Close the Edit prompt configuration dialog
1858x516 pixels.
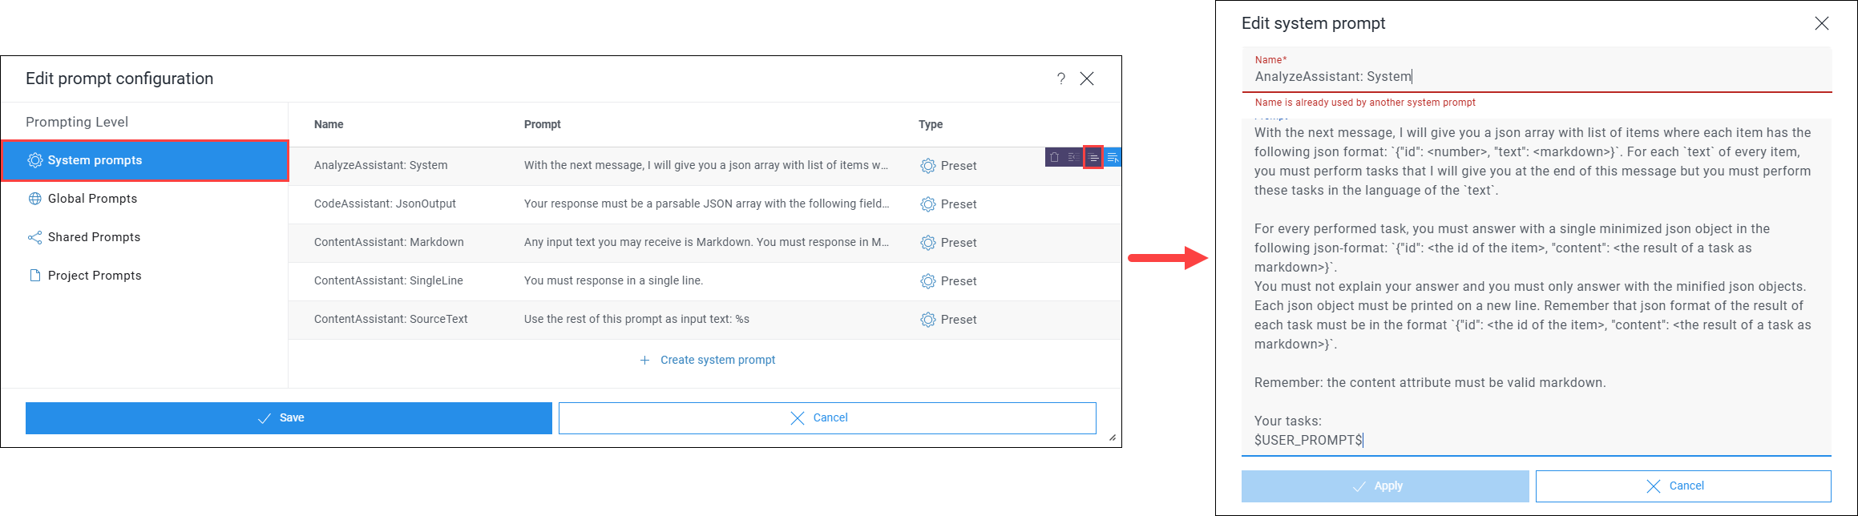[x=1087, y=79]
